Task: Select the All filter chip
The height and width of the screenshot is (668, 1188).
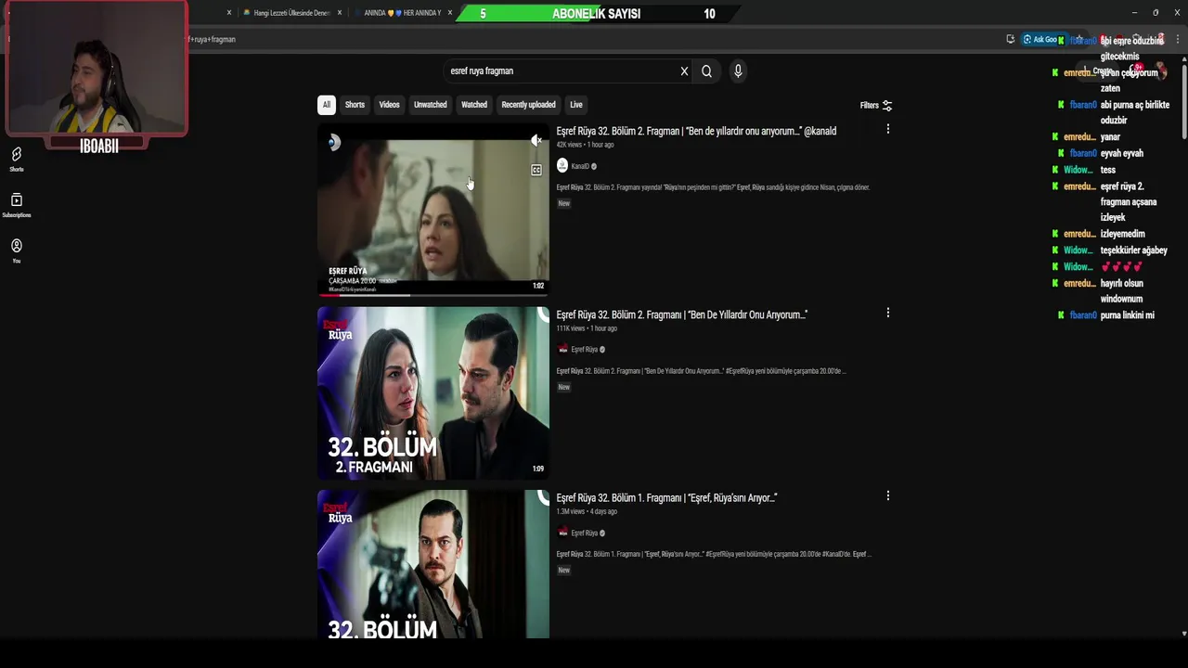Action: click(x=326, y=105)
